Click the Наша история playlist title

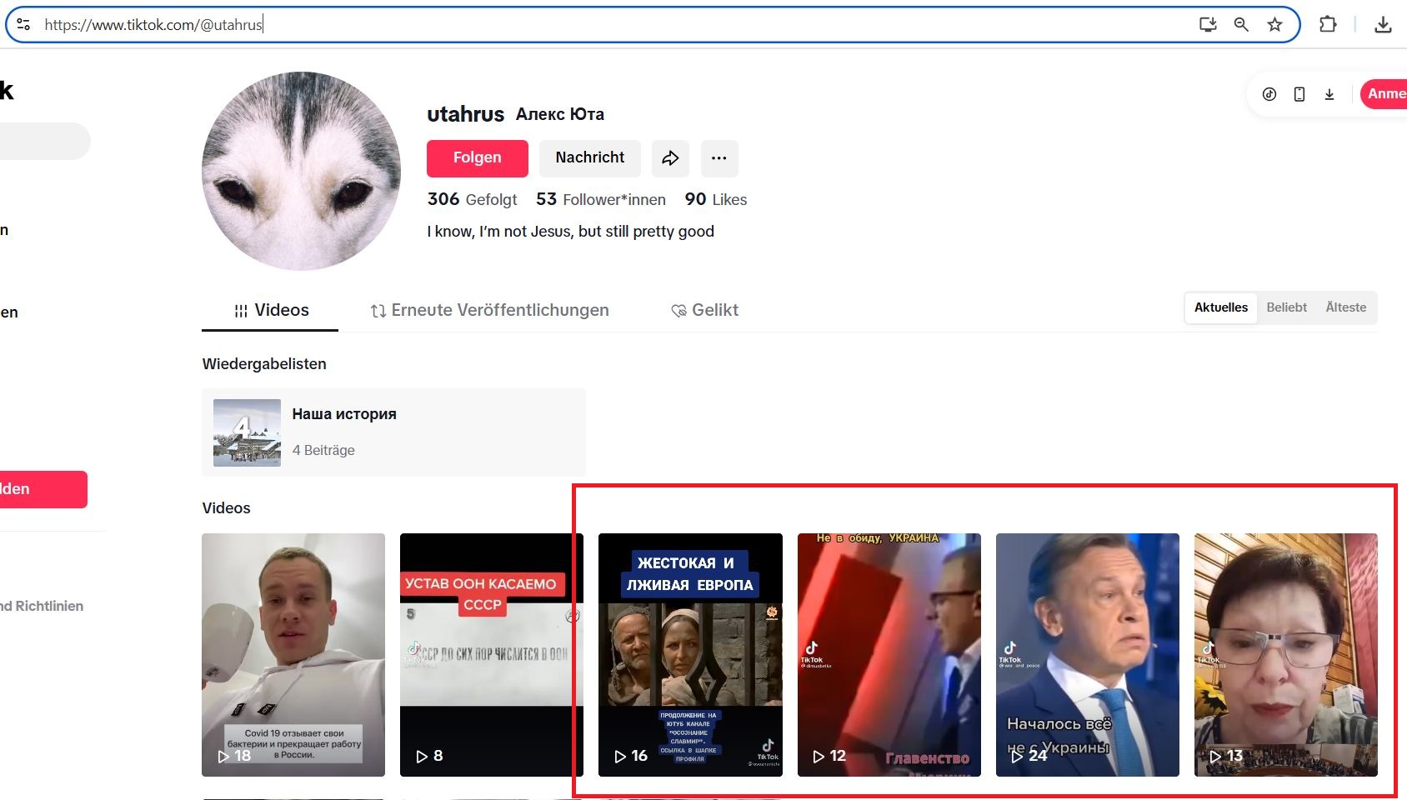[344, 414]
